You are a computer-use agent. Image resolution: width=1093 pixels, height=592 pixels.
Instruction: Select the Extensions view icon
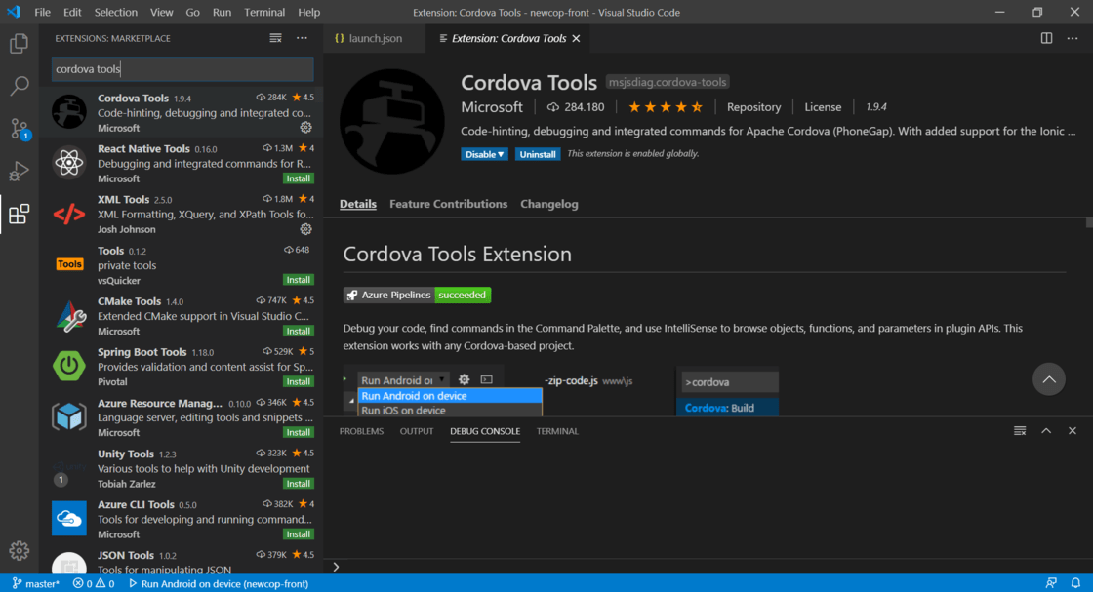(x=19, y=214)
